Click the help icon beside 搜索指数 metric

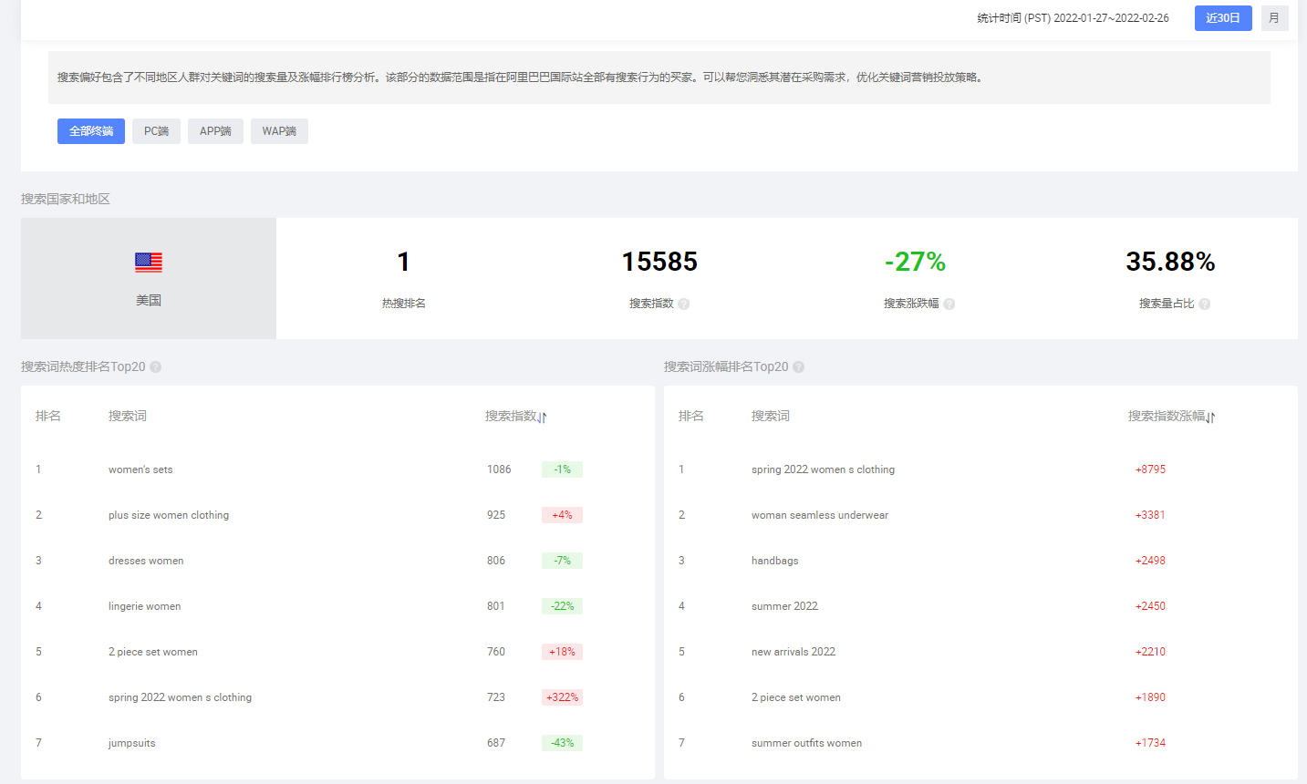click(x=685, y=304)
